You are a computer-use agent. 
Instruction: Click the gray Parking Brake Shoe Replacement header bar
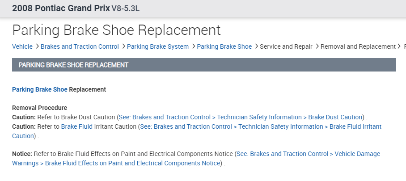point(204,65)
